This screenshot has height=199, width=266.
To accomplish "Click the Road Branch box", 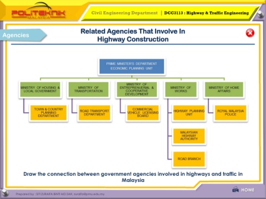I will (x=189, y=159).
